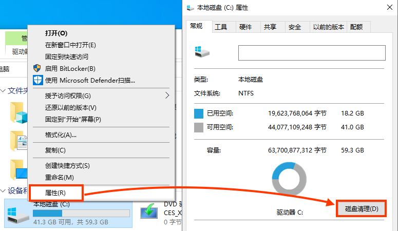Collapse the 文件夹 group chevron
The width and height of the screenshot is (398, 231).
3,91
